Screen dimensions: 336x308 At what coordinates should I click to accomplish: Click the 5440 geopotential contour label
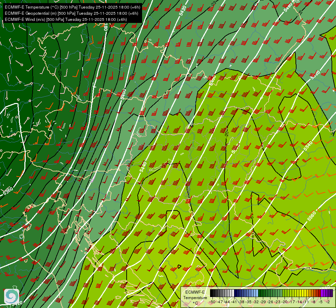click(143, 167)
